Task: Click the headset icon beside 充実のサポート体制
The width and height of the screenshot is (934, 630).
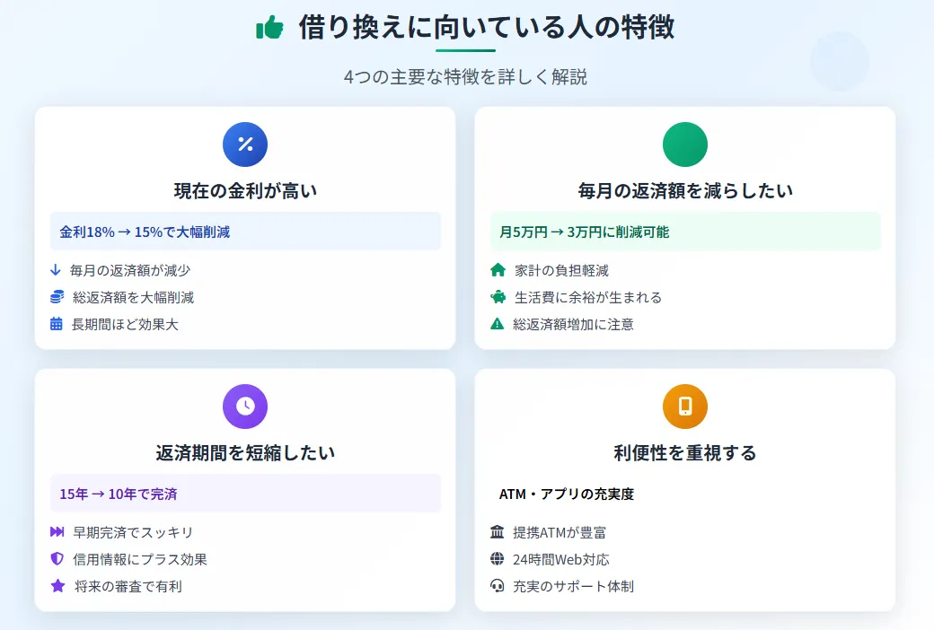Action: [x=498, y=586]
